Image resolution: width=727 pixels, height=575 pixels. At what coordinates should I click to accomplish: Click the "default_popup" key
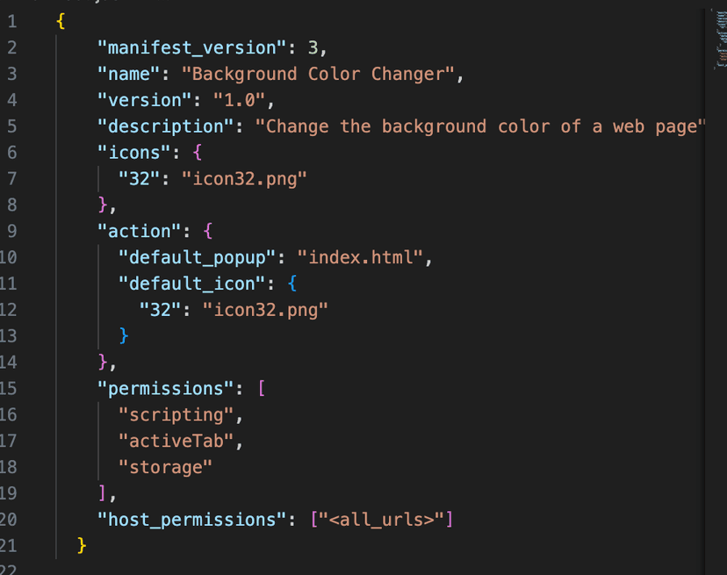click(198, 257)
